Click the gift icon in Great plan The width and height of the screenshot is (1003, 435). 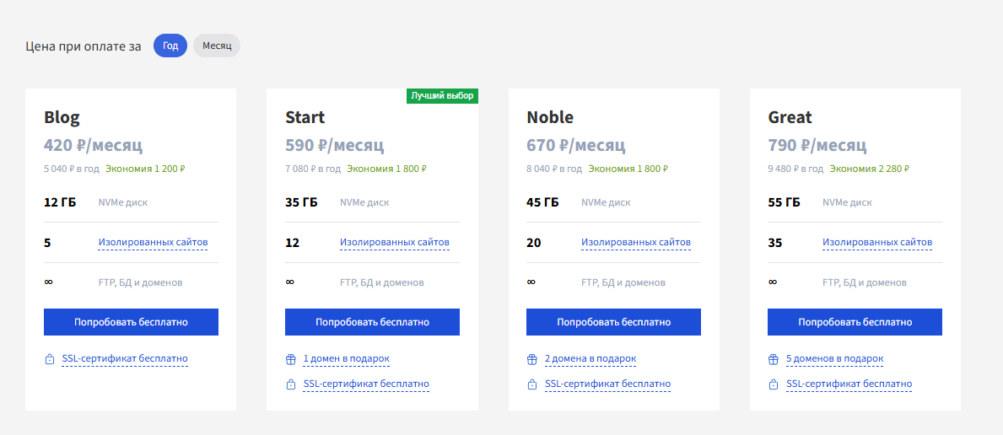[x=773, y=359]
